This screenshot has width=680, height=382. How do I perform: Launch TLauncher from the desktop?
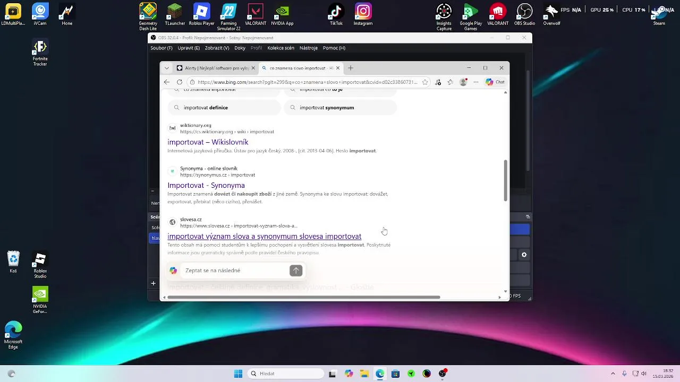click(x=175, y=14)
